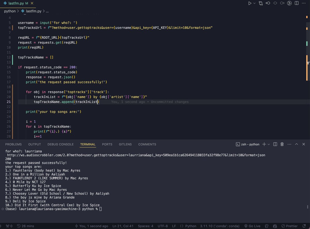310x229 pixels.
Task: Open the 26 mins time tracker
Action: (x=25, y=226)
